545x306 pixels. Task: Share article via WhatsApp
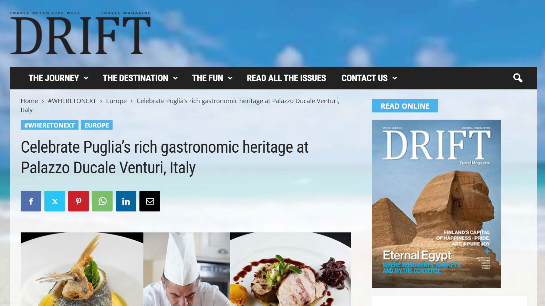point(102,201)
